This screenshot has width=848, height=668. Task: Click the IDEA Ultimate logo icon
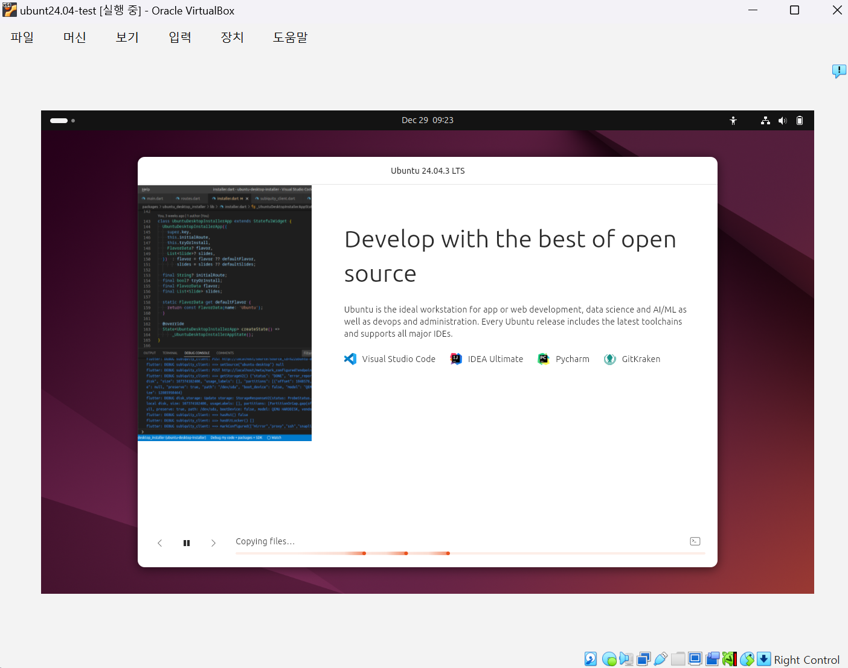tap(456, 359)
